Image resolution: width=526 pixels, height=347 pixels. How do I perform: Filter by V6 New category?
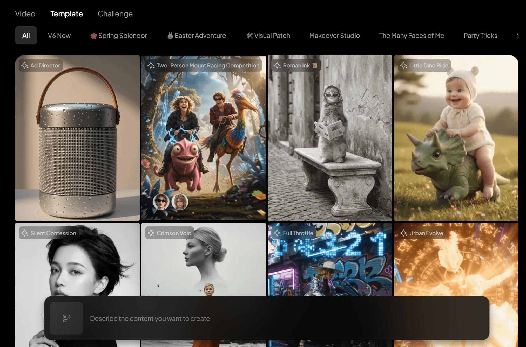[x=59, y=36]
